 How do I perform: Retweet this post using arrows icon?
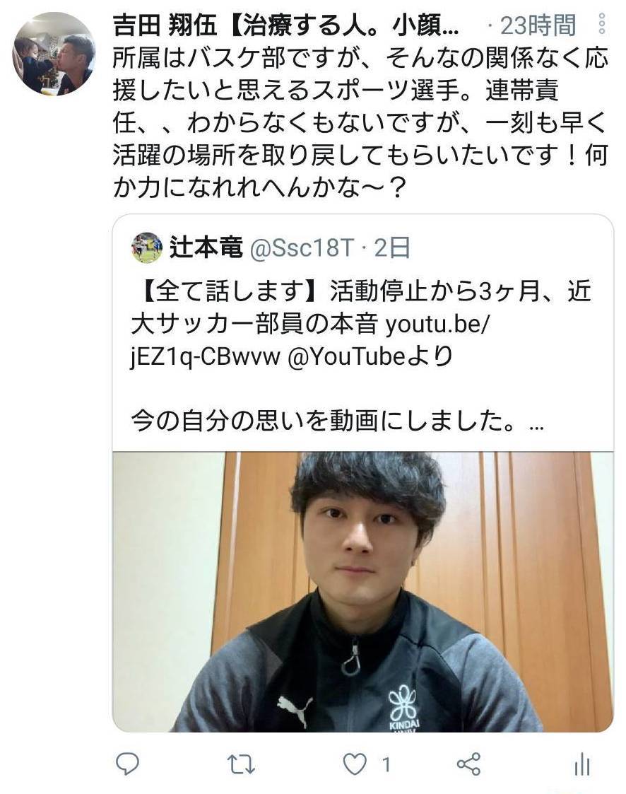pos(241,764)
